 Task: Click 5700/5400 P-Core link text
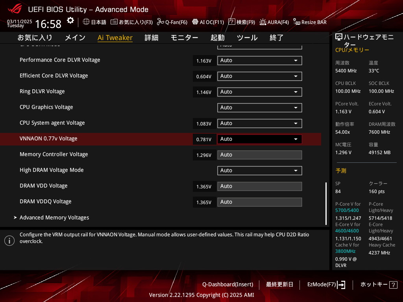tap(347, 210)
